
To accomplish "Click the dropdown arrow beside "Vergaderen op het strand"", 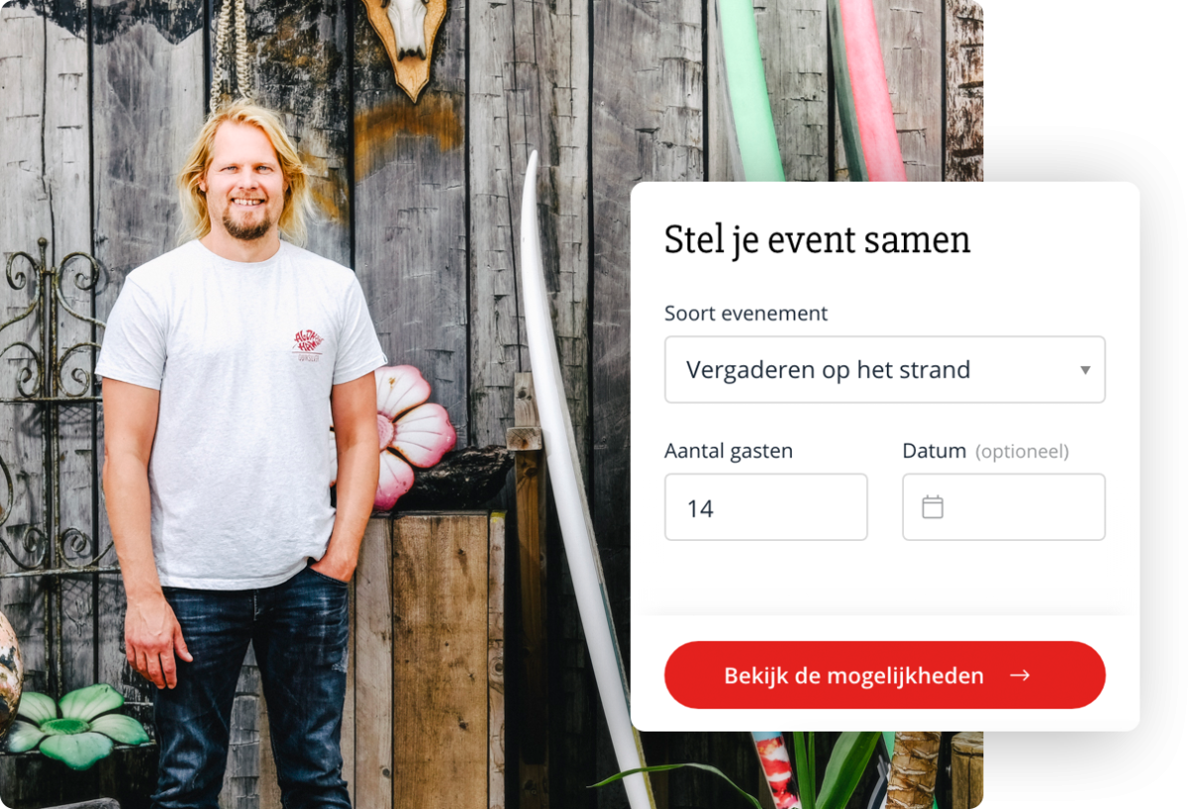I will click(x=1085, y=370).
